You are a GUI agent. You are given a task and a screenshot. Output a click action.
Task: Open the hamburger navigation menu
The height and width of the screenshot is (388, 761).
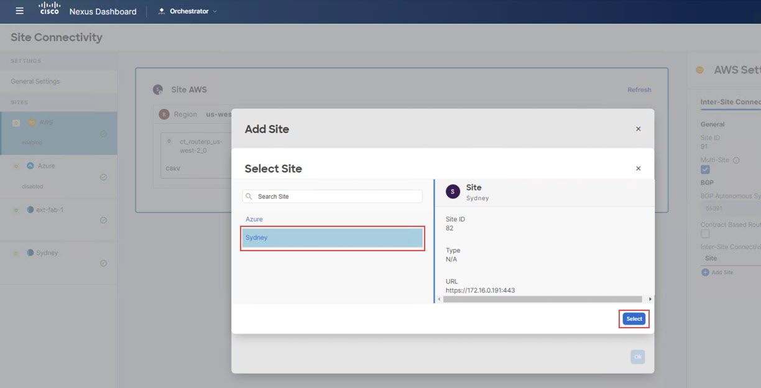pos(19,11)
